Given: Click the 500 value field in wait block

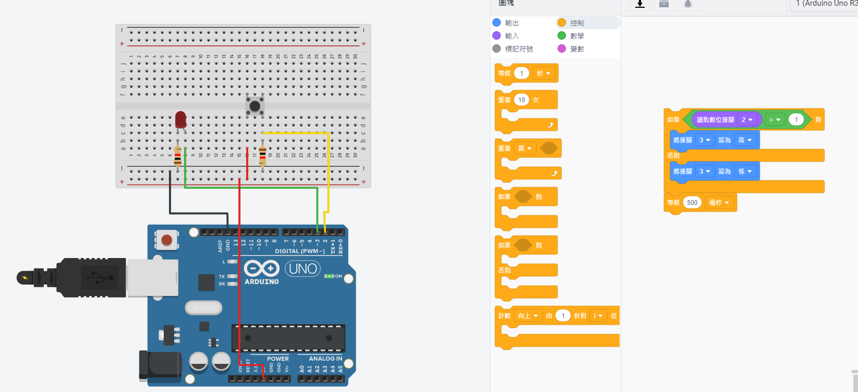Looking at the screenshot, I should pos(692,203).
